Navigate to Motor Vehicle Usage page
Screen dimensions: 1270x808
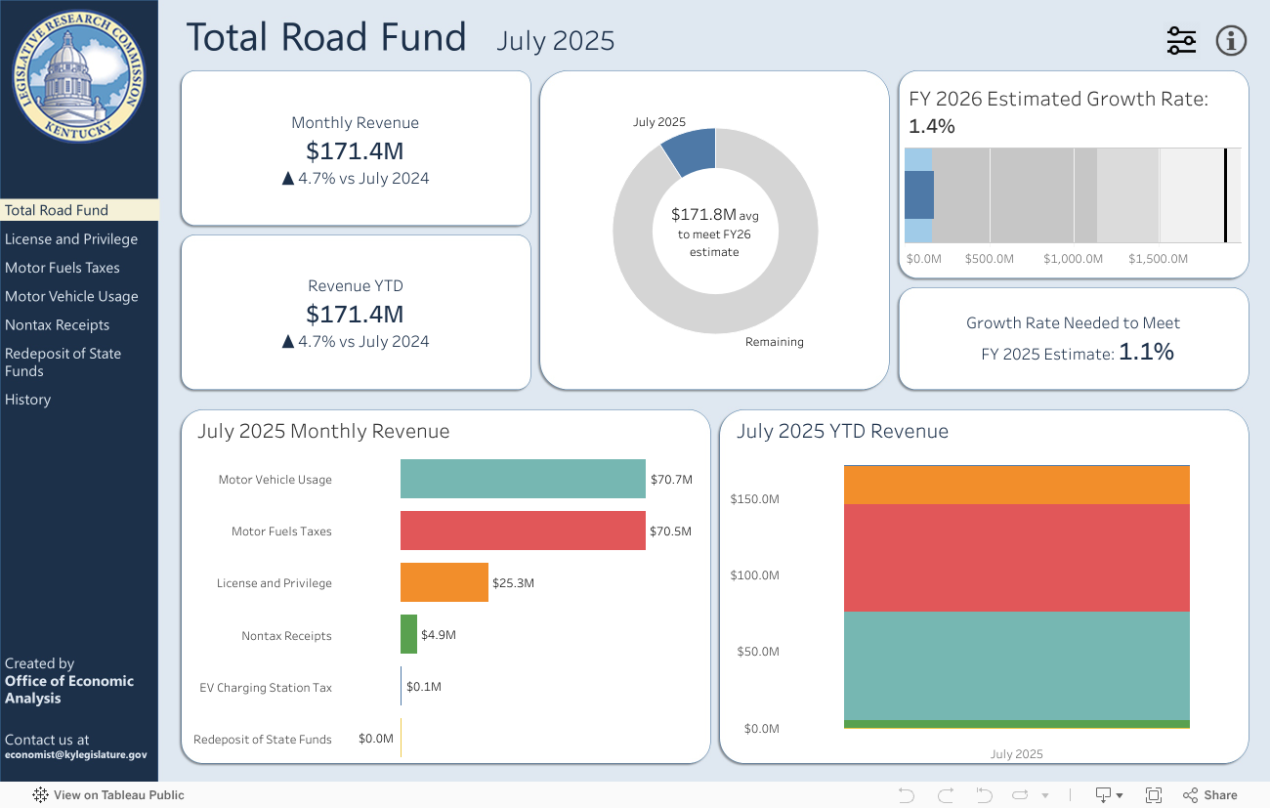pyautogui.click(x=71, y=296)
